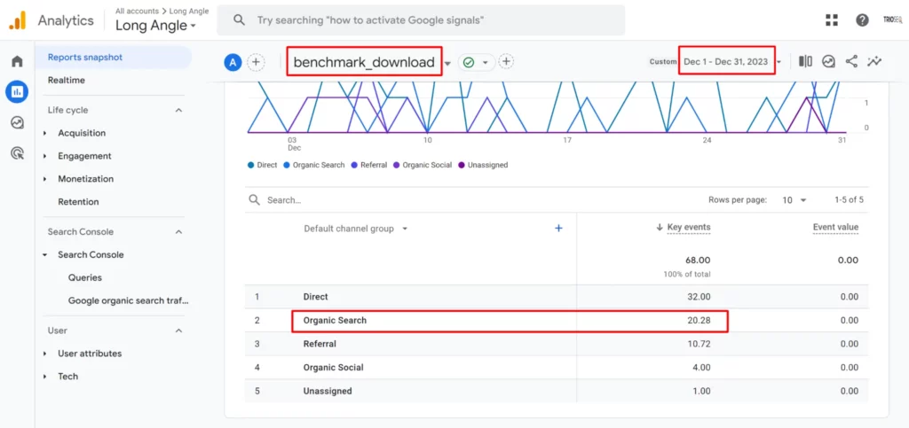The width and height of the screenshot is (909, 428).
Task: Open the Queries report
Action: [x=84, y=277]
